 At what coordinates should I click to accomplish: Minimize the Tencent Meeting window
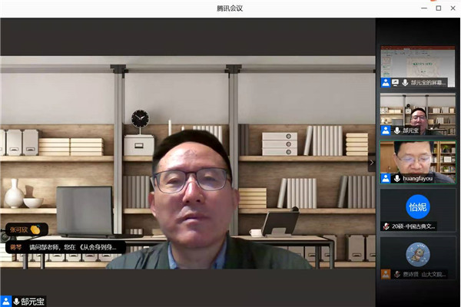click(x=422, y=8)
